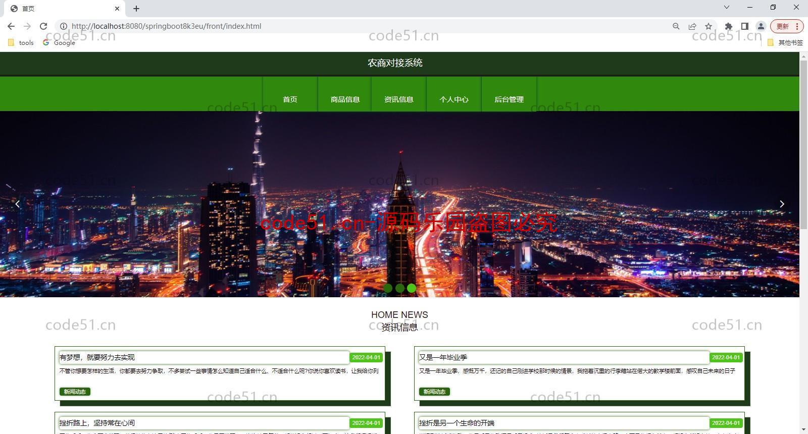Image resolution: width=808 pixels, height=434 pixels.
Task: Click the 不管你想要怎样的生活 article summary text
Action: (x=219, y=371)
